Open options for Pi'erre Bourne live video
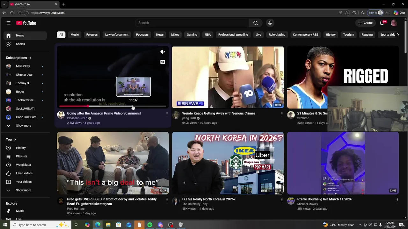408x229 pixels. (397, 199)
